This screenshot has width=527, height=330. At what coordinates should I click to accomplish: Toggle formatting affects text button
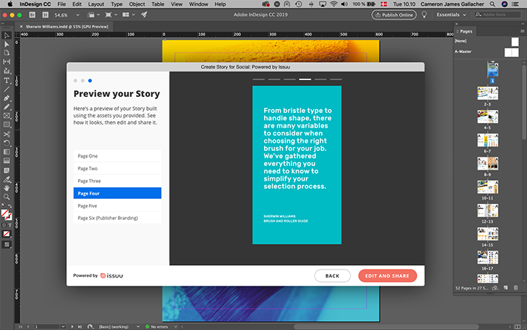point(9,225)
